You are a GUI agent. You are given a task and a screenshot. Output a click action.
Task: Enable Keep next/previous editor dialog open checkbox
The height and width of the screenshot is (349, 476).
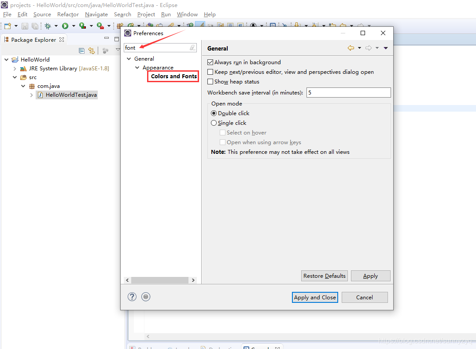coord(210,72)
